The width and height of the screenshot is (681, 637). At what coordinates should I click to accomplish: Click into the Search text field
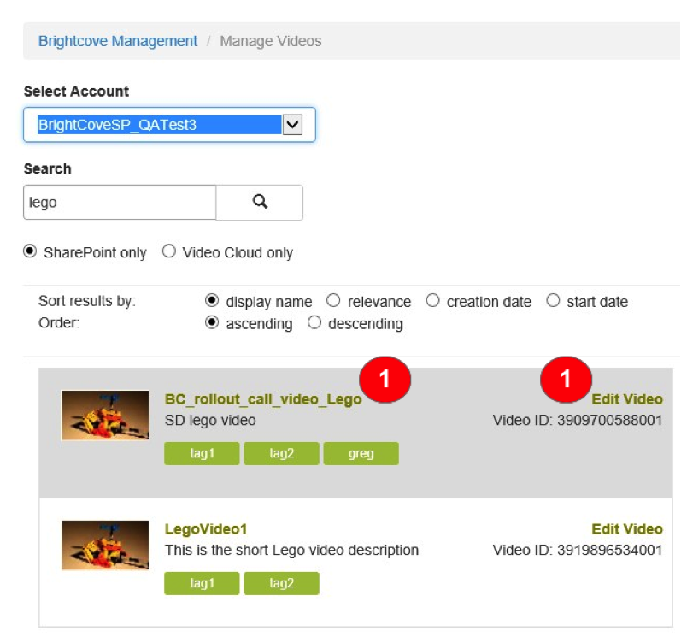click(120, 203)
